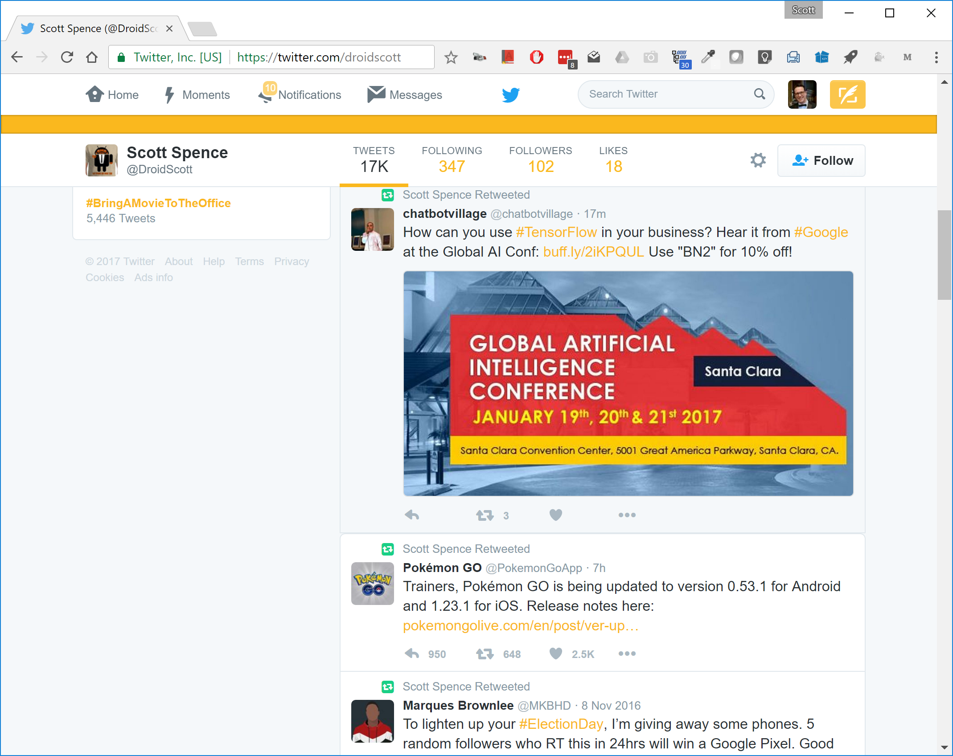Reply to the chatbotvillage tweet
Screen dimensions: 953x756
412,515
